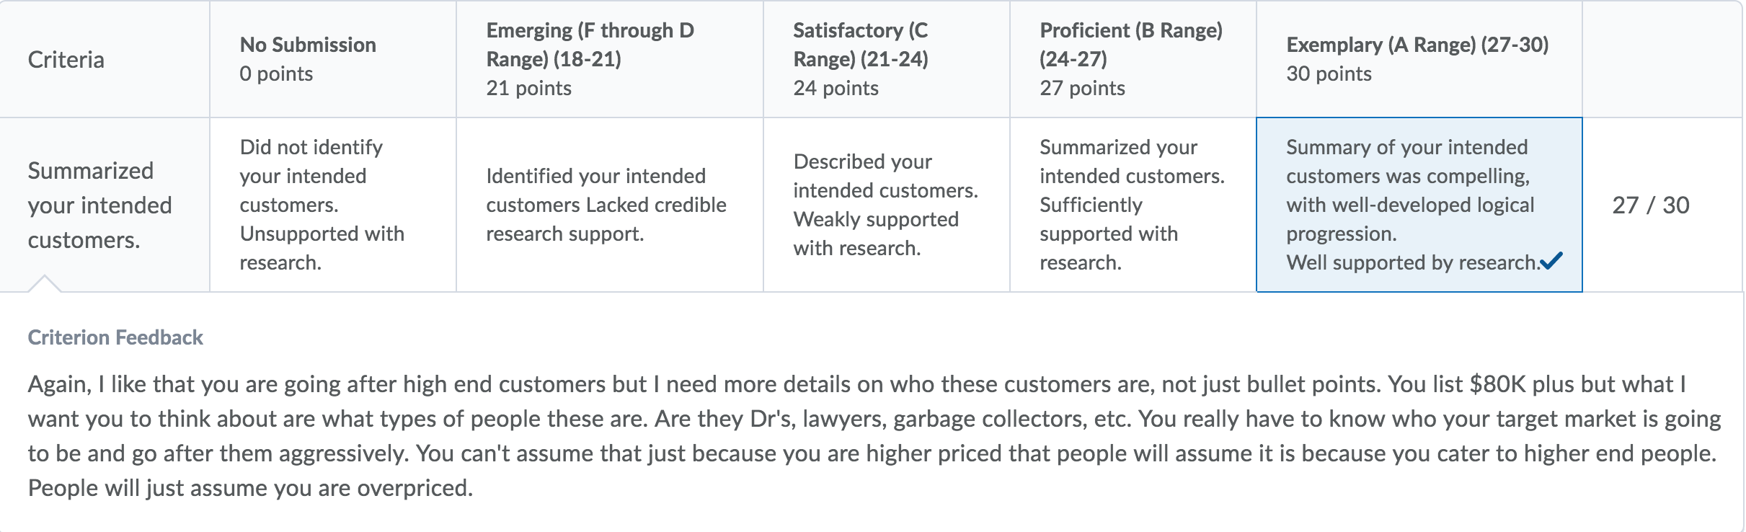Click the Criterion Feedback heading

coord(115,337)
